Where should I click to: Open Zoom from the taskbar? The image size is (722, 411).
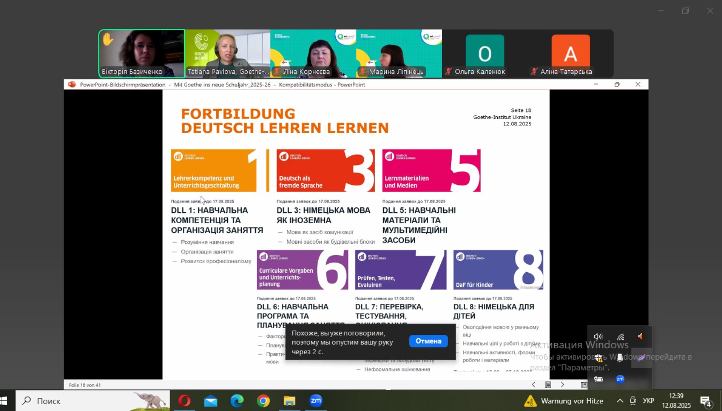pos(316,401)
